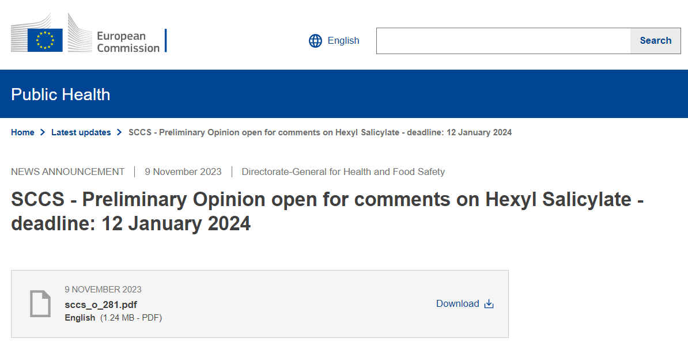
Task: Focus the site search text field
Action: pos(503,41)
